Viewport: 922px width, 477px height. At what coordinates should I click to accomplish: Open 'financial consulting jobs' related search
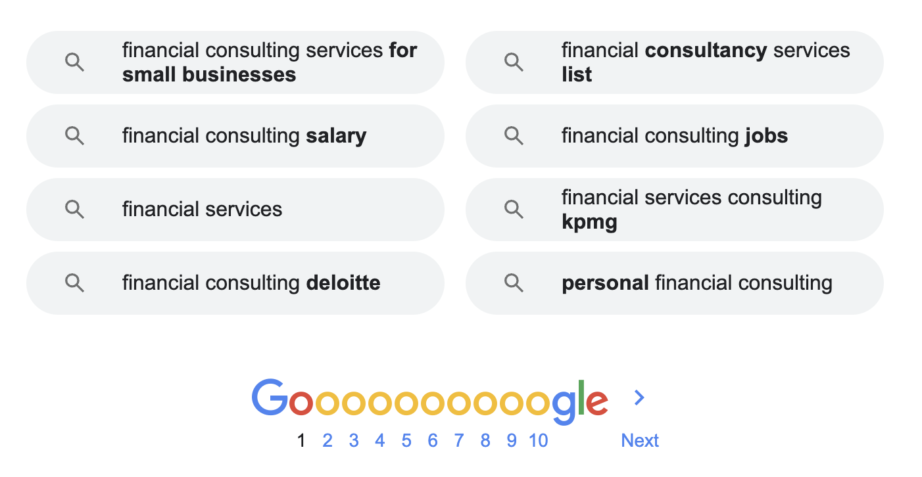coord(674,136)
